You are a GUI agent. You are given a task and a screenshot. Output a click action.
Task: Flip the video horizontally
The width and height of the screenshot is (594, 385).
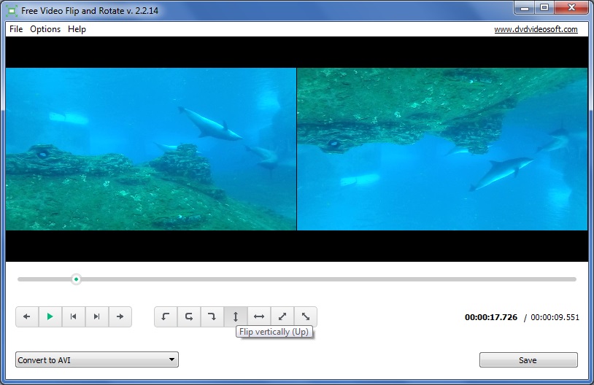[x=259, y=316]
